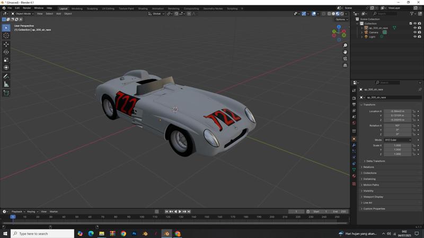Image resolution: width=424 pixels, height=238 pixels.
Task: Switch to the Shading workspace tab
Action: point(143,8)
